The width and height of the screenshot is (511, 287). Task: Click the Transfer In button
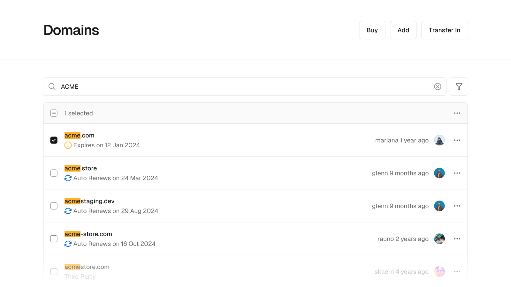(x=444, y=30)
